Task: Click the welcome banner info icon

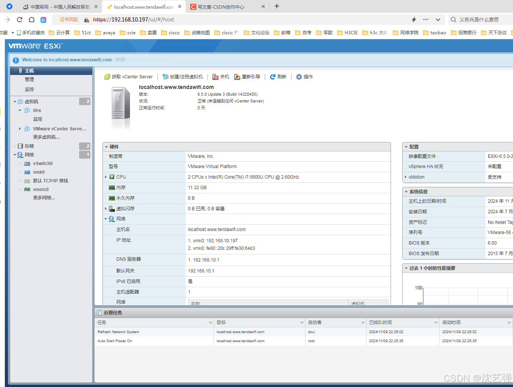Action: click(16, 60)
